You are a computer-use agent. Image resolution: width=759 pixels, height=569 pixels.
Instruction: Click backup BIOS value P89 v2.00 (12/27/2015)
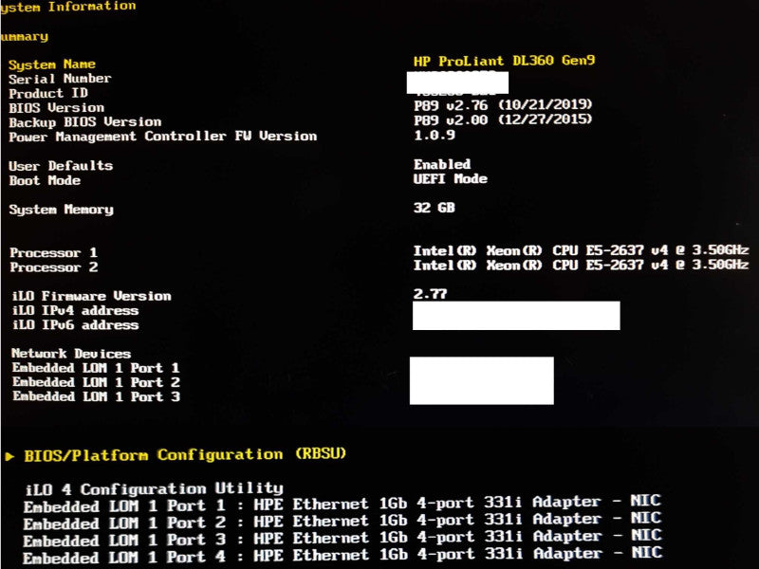[x=503, y=119]
